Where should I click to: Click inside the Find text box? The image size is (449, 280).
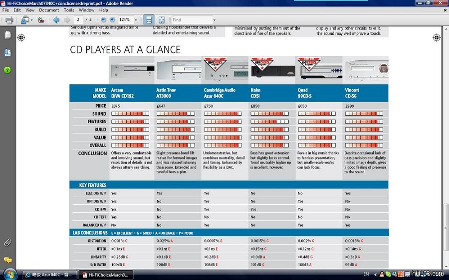[191, 20]
